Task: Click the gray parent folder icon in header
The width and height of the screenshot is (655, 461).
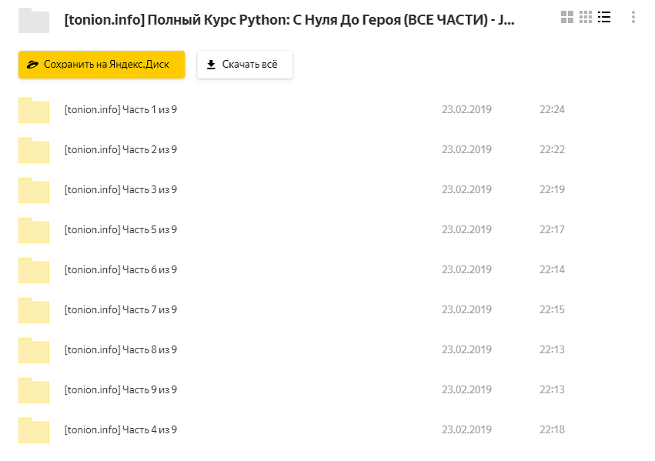Action: tap(34, 20)
